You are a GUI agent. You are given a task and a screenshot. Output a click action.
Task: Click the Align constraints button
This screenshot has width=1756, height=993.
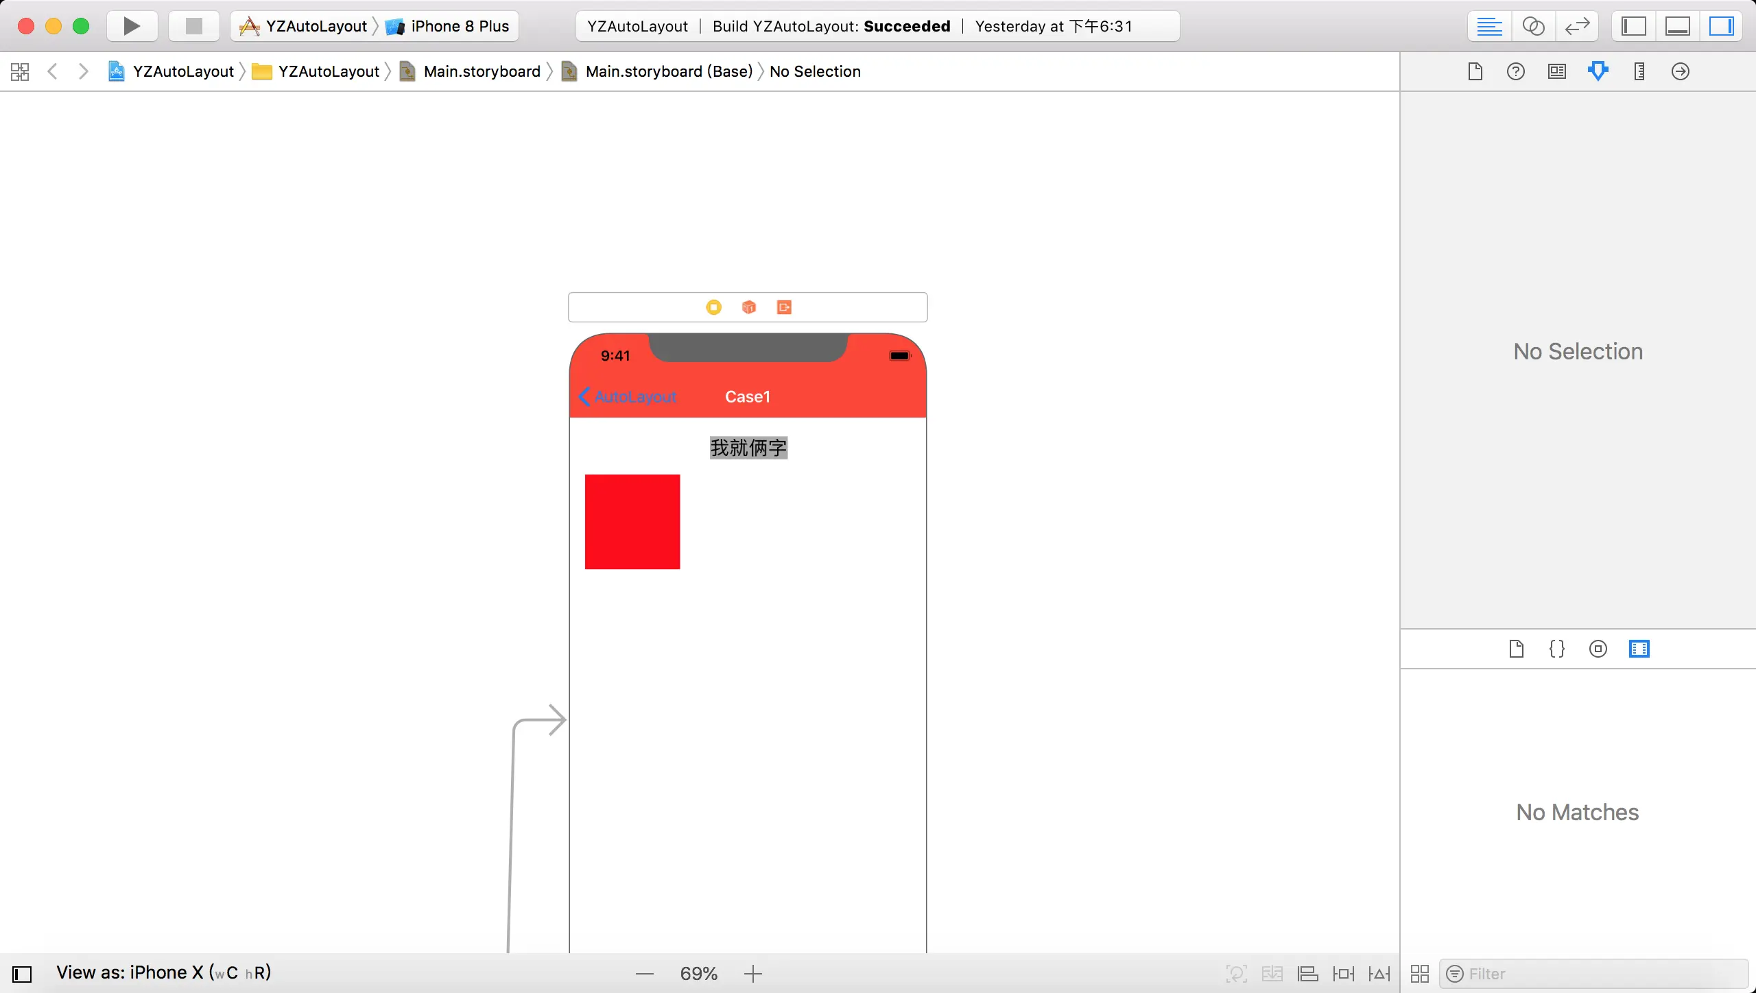point(1307,974)
